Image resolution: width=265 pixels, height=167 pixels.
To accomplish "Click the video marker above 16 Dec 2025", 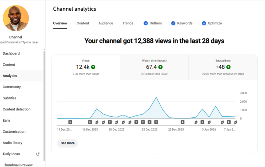I will pos(90,122).
